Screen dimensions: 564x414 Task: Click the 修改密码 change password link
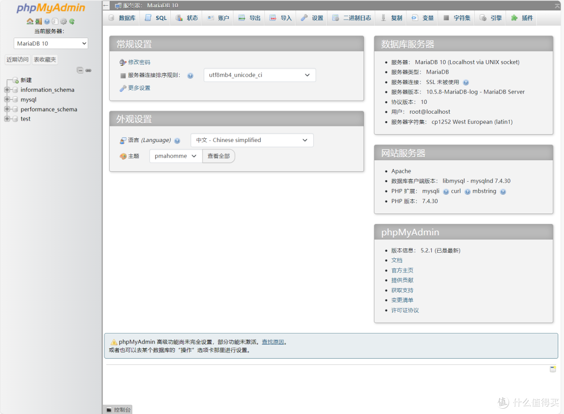139,62
